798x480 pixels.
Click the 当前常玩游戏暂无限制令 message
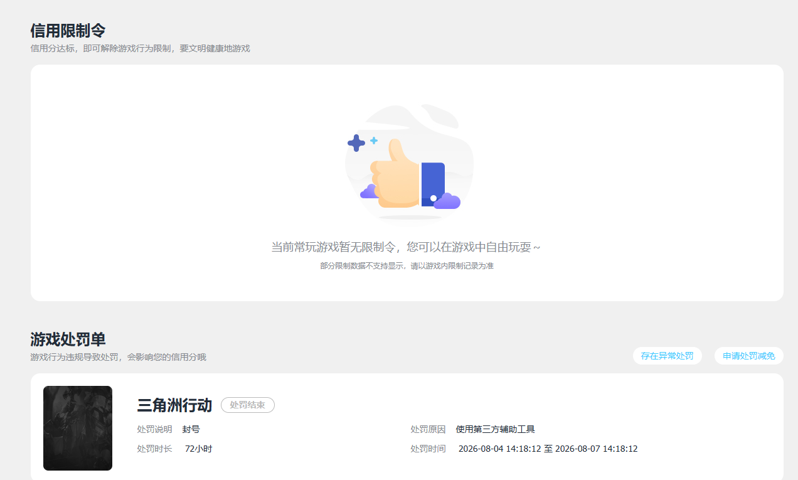click(406, 247)
